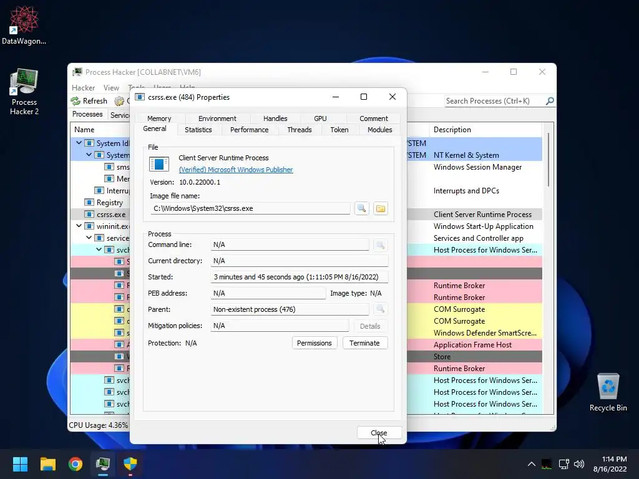Image resolution: width=639 pixels, height=479 pixels.
Task: Select the Processes tab in main window
Action: tap(87, 115)
